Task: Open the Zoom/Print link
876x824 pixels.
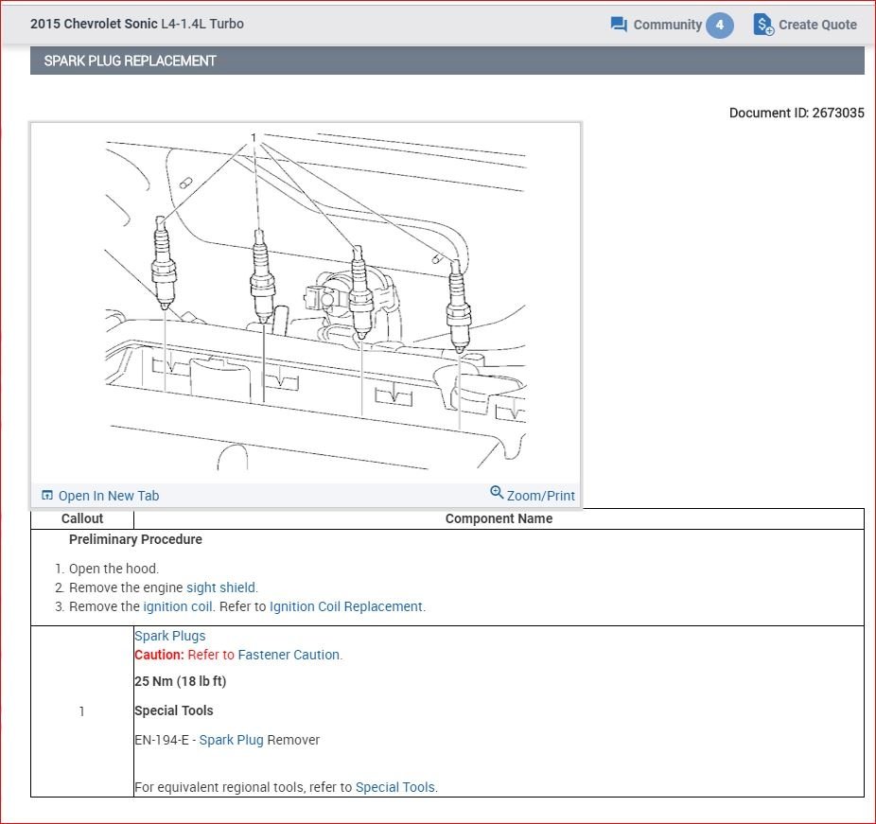Action: click(x=540, y=496)
